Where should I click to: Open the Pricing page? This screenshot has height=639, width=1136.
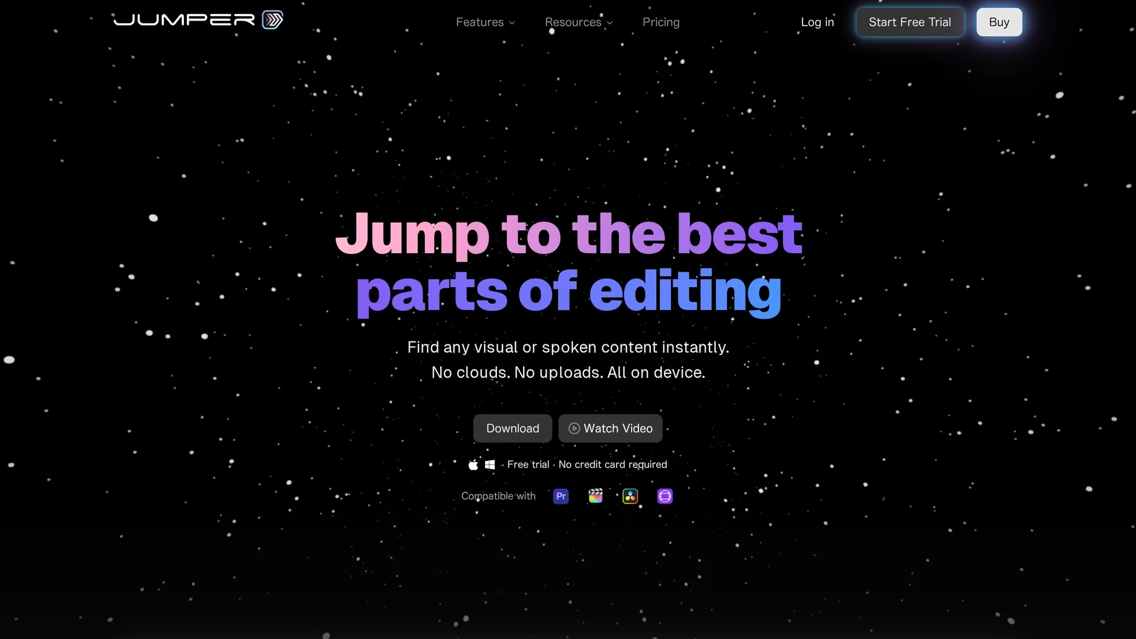[x=661, y=22]
